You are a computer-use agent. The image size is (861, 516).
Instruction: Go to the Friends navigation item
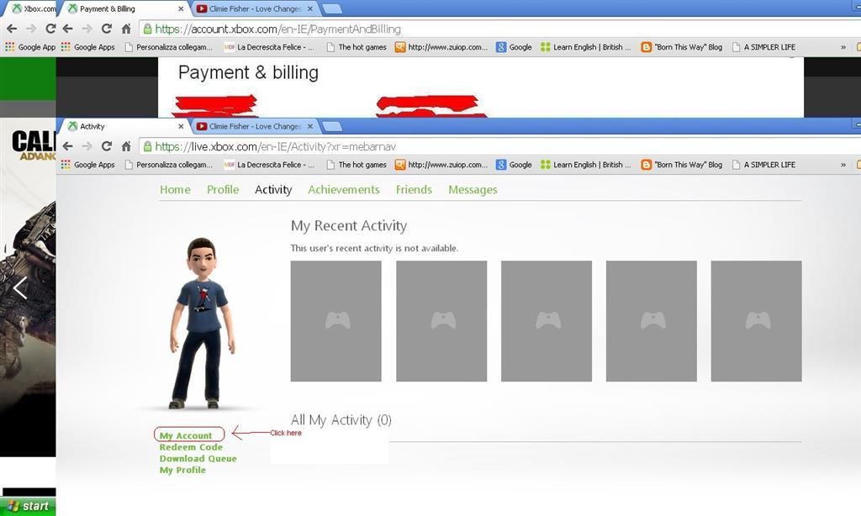point(414,190)
